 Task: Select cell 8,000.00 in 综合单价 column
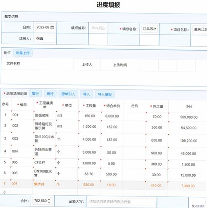pos(112,116)
